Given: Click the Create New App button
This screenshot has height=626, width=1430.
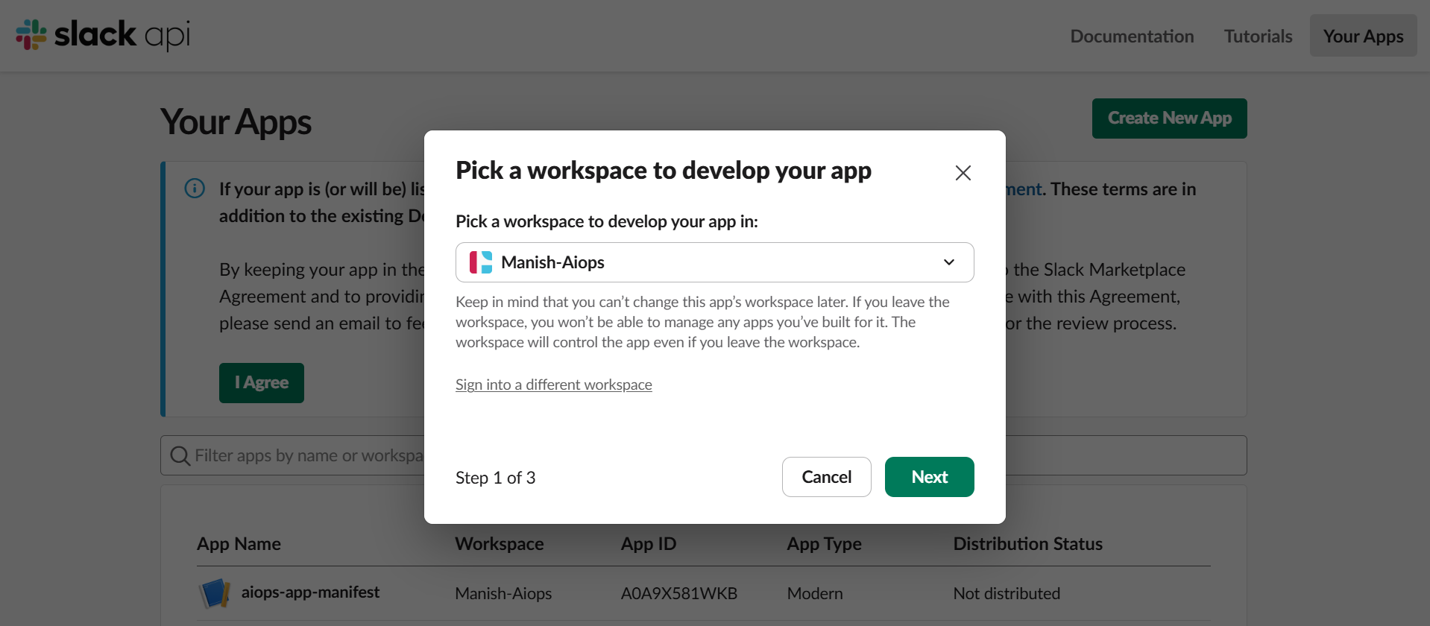Looking at the screenshot, I should [1169, 118].
